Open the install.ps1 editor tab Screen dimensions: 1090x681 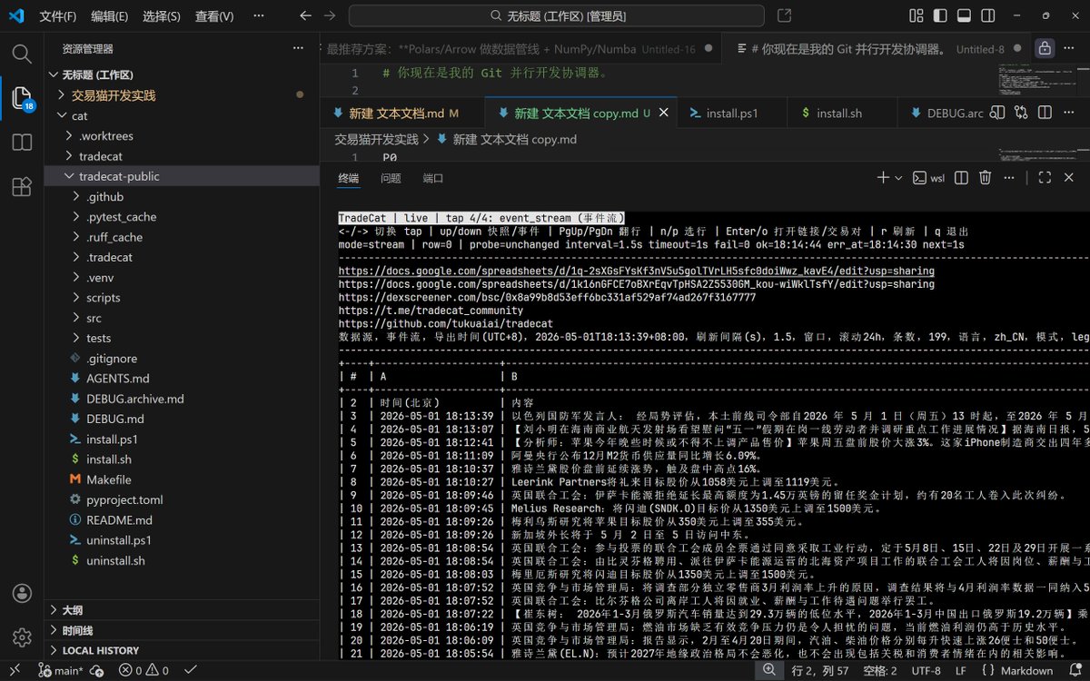[x=733, y=113]
